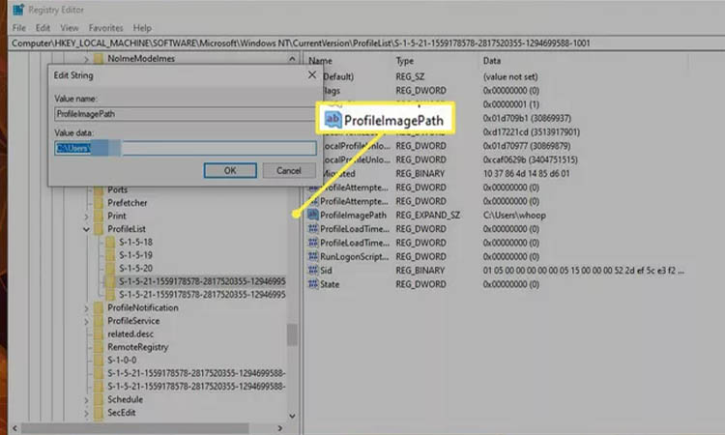Image resolution: width=725 pixels, height=435 pixels.
Task: Click the horizontal scrollbar's left arrow
Action: click(14, 428)
